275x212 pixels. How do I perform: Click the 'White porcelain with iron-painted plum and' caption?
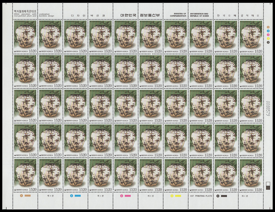click(x=25, y=15)
